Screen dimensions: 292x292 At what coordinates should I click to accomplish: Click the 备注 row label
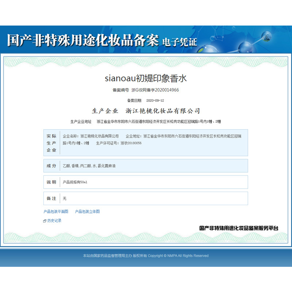coord(51,199)
